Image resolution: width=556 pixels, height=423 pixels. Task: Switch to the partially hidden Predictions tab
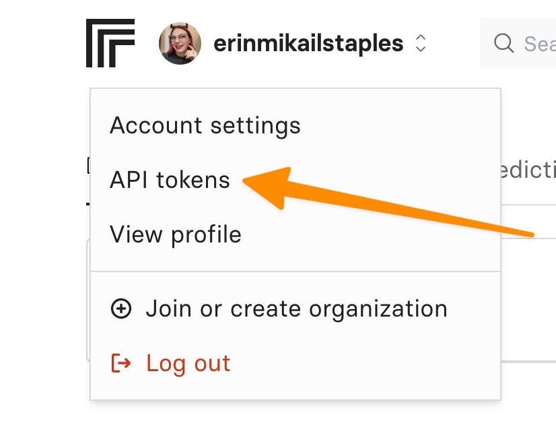[x=529, y=170]
